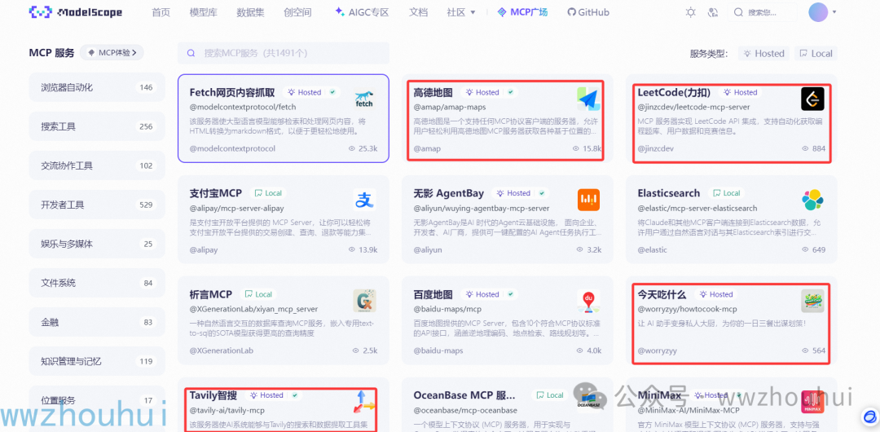Click the verified badge on 百度地图 card
Viewport: 880px width, 432px height.
tap(510, 294)
